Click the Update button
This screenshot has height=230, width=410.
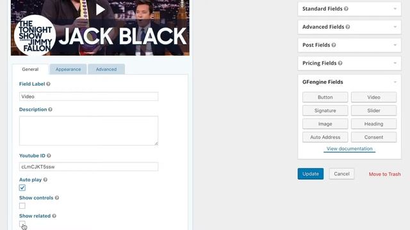pos(310,174)
